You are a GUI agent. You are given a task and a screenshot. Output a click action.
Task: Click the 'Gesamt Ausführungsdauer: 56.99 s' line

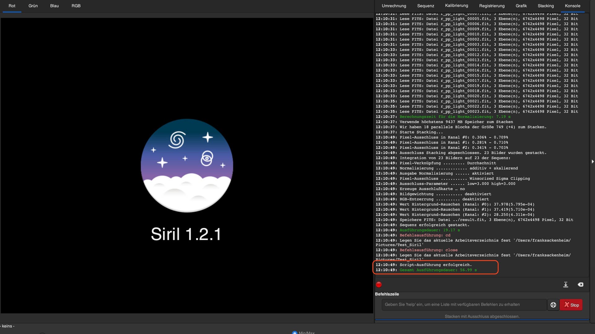coord(426,270)
